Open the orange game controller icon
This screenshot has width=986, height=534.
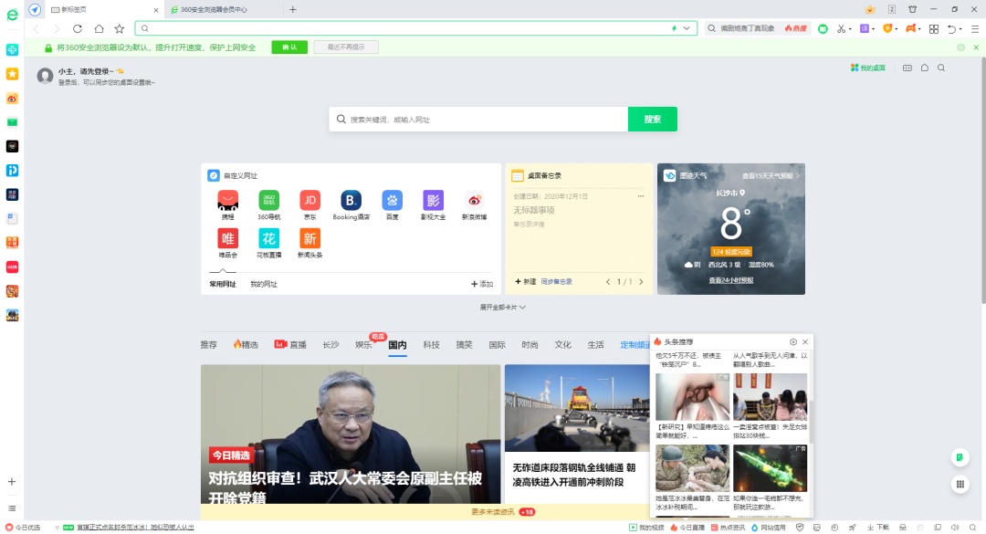pyautogui.click(x=910, y=28)
